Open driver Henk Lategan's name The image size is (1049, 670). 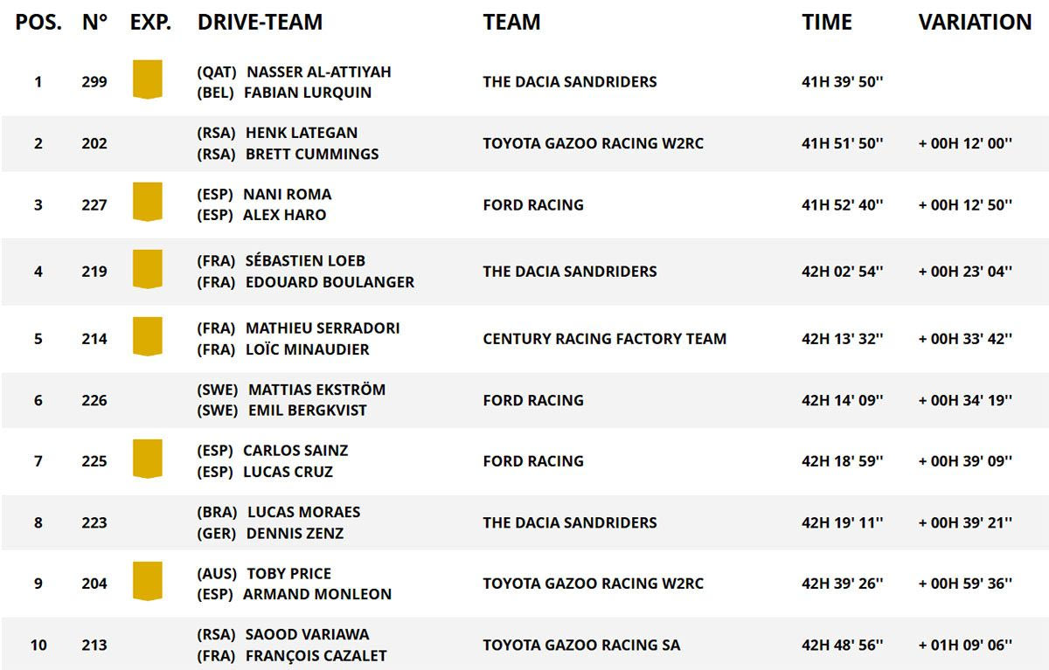click(x=302, y=133)
